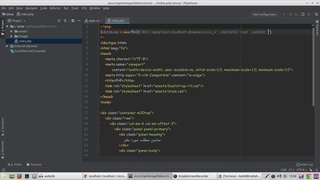This screenshot has height=180, width=320.
Task: Expand the images folder arrow
Action: click(x=11, y=36)
